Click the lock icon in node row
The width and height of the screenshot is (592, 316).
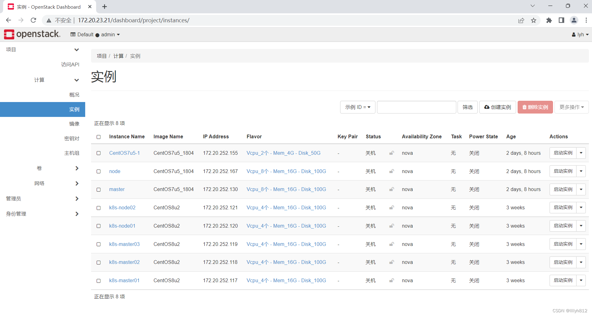pos(392,171)
